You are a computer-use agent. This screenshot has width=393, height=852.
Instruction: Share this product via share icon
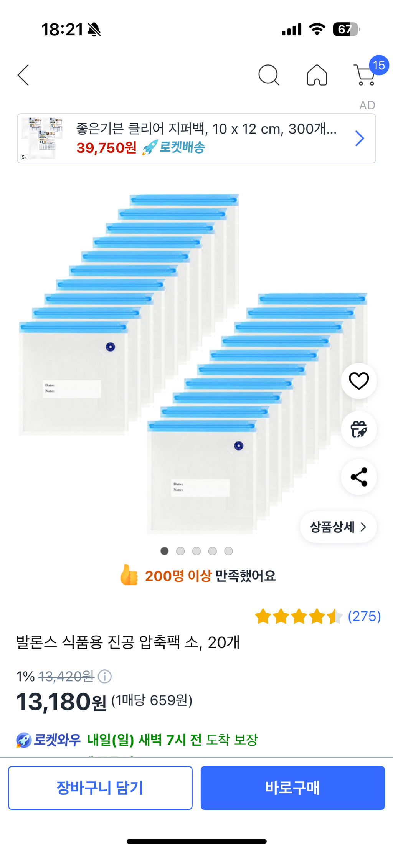pos(359,477)
